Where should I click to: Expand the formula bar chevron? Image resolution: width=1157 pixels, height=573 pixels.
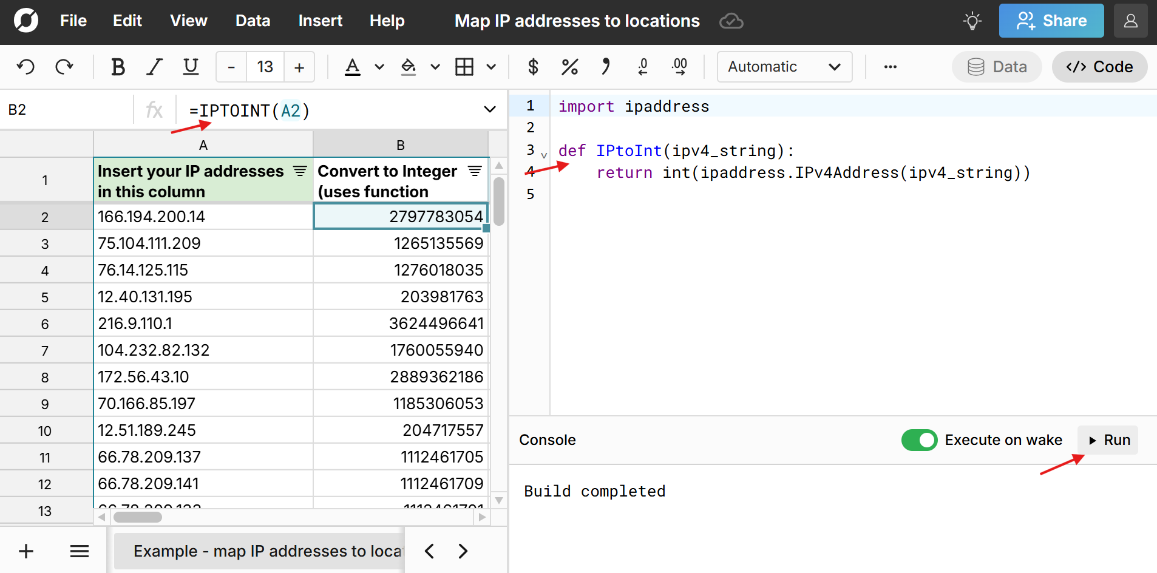(489, 109)
